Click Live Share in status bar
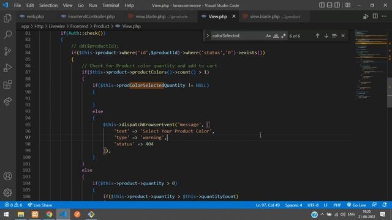The image size is (392, 220). coord(40,205)
